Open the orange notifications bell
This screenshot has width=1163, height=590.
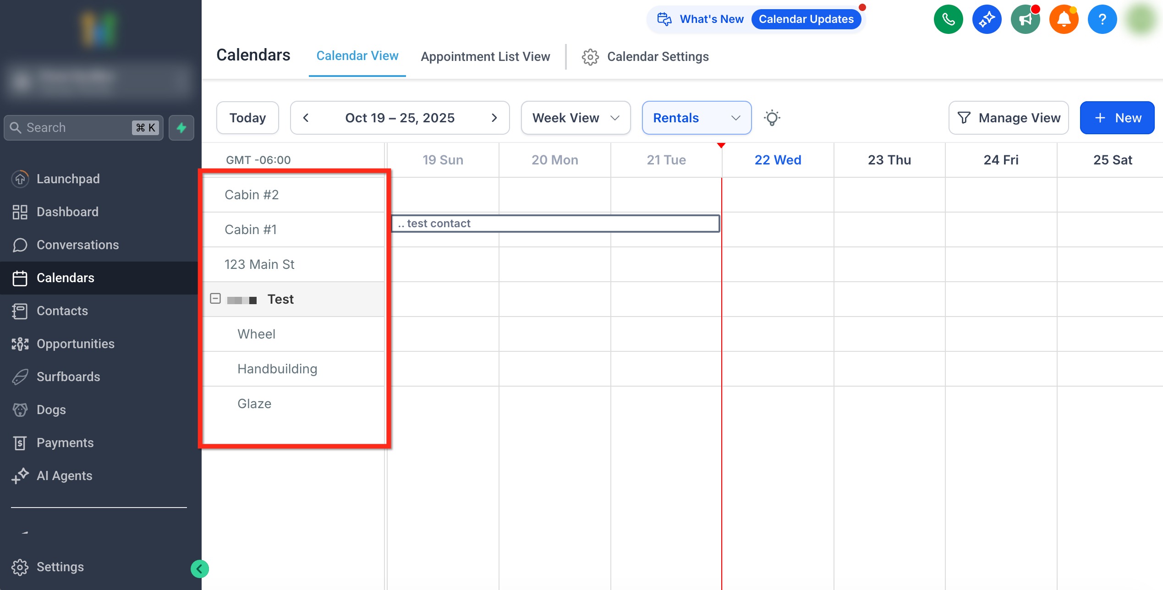tap(1064, 19)
